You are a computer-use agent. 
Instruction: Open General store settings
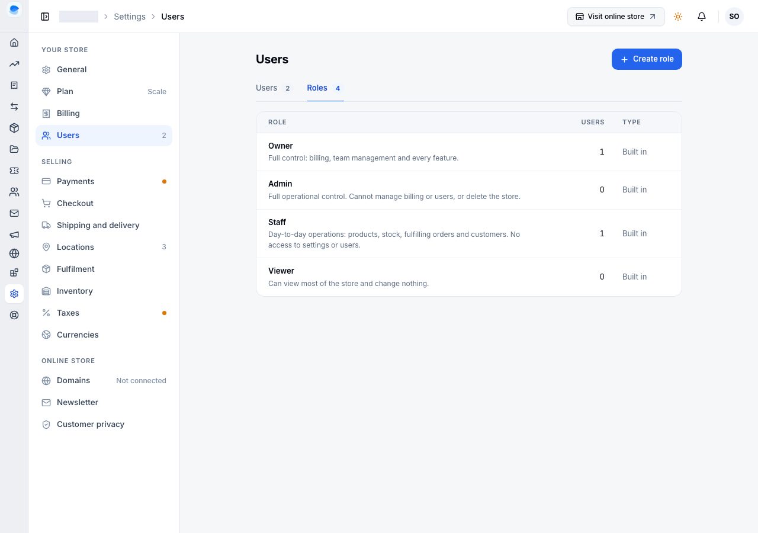[x=104, y=70]
